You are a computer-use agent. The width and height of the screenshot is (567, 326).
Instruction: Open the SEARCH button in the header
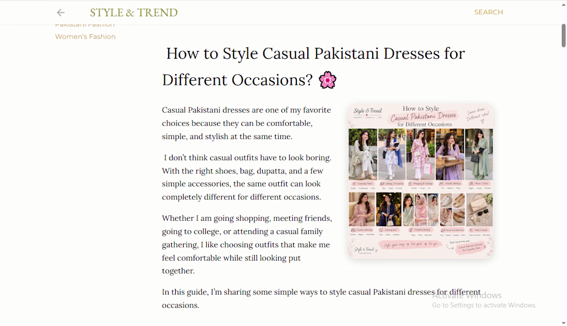click(x=489, y=12)
